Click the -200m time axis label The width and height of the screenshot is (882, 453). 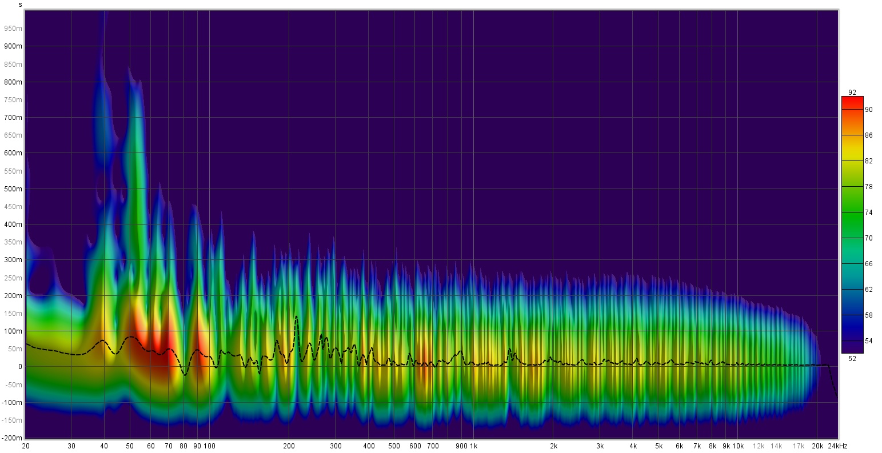(x=12, y=438)
